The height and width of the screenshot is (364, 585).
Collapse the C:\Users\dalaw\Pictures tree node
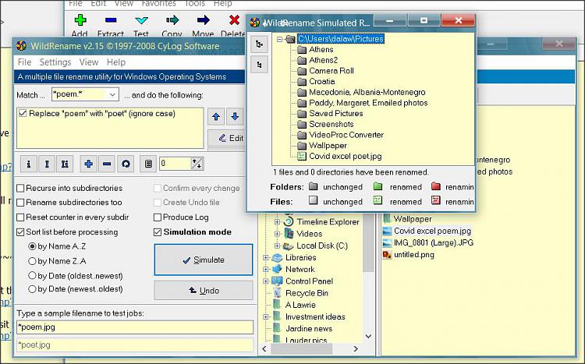click(x=279, y=39)
